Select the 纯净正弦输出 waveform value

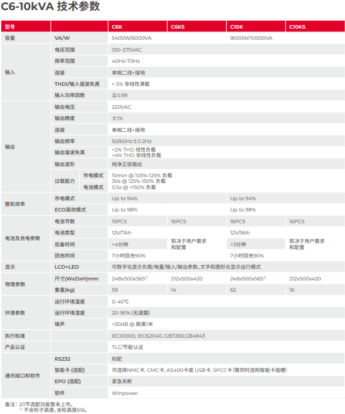tap(127, 164)
